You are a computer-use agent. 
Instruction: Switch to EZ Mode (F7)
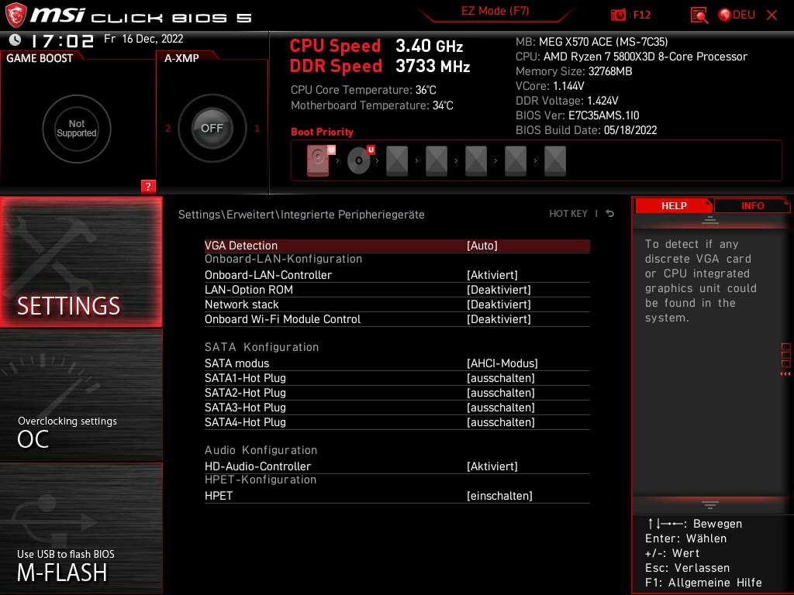click(x=495, y=11)
